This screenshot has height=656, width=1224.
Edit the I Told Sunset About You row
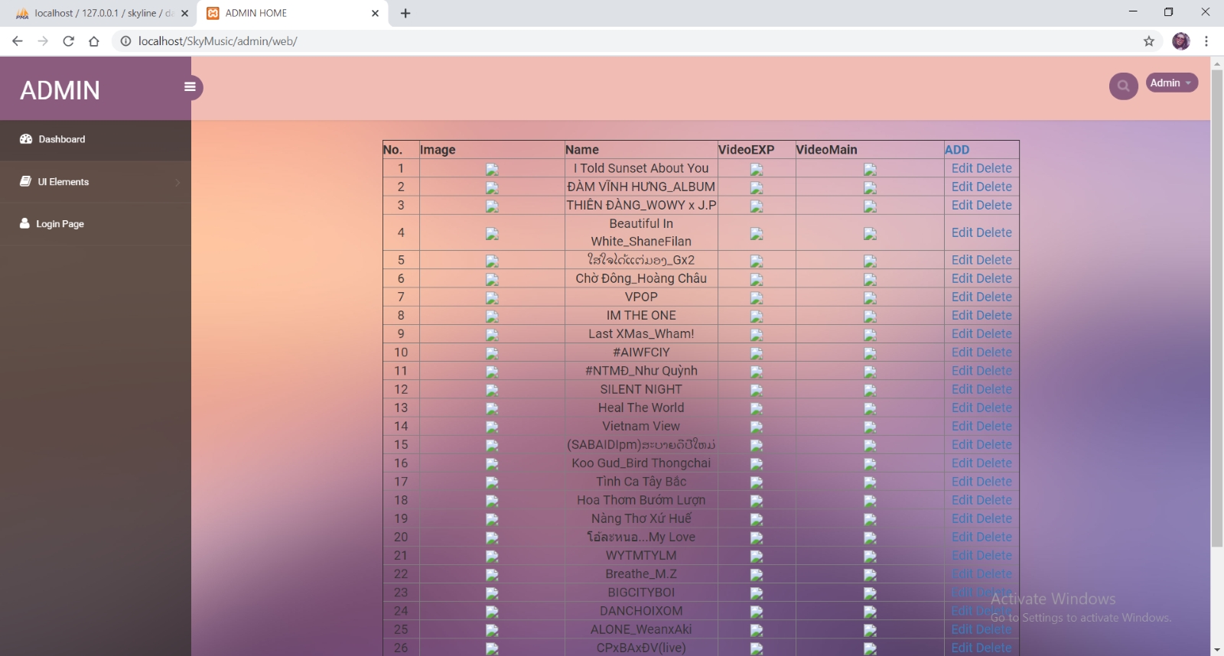pos(962,168)
